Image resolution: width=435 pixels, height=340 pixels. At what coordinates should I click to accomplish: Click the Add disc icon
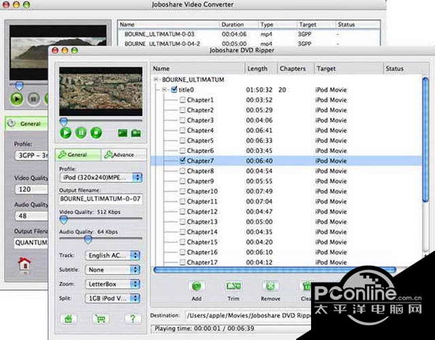coord(197,286)
